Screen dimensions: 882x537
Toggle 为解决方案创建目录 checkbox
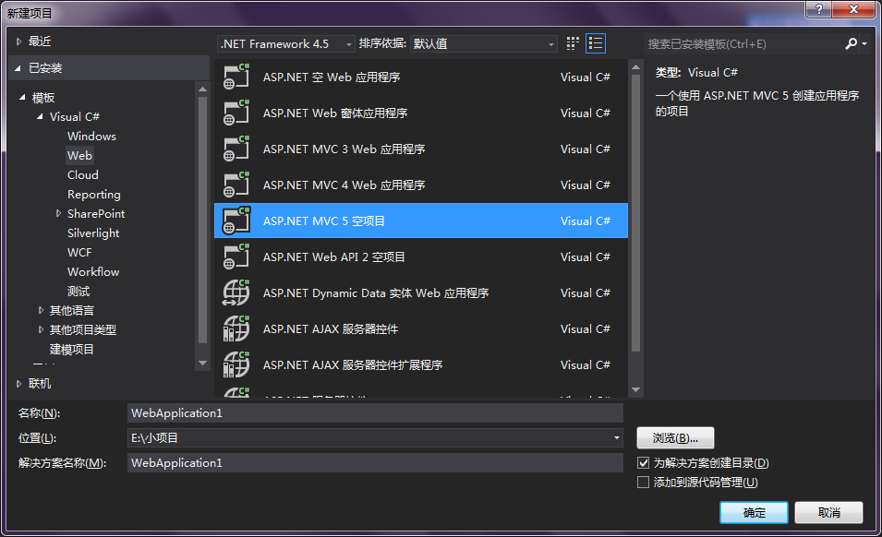(643, 463)
